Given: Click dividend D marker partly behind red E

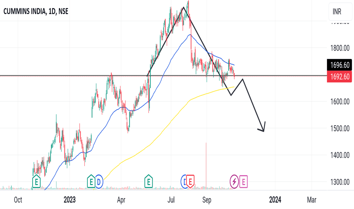Looking at the screenshot, I should (x=183, y=182).
